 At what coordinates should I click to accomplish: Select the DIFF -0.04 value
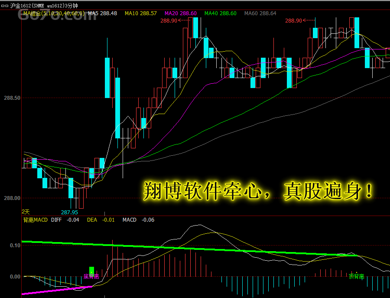click(x=65, y=220)
